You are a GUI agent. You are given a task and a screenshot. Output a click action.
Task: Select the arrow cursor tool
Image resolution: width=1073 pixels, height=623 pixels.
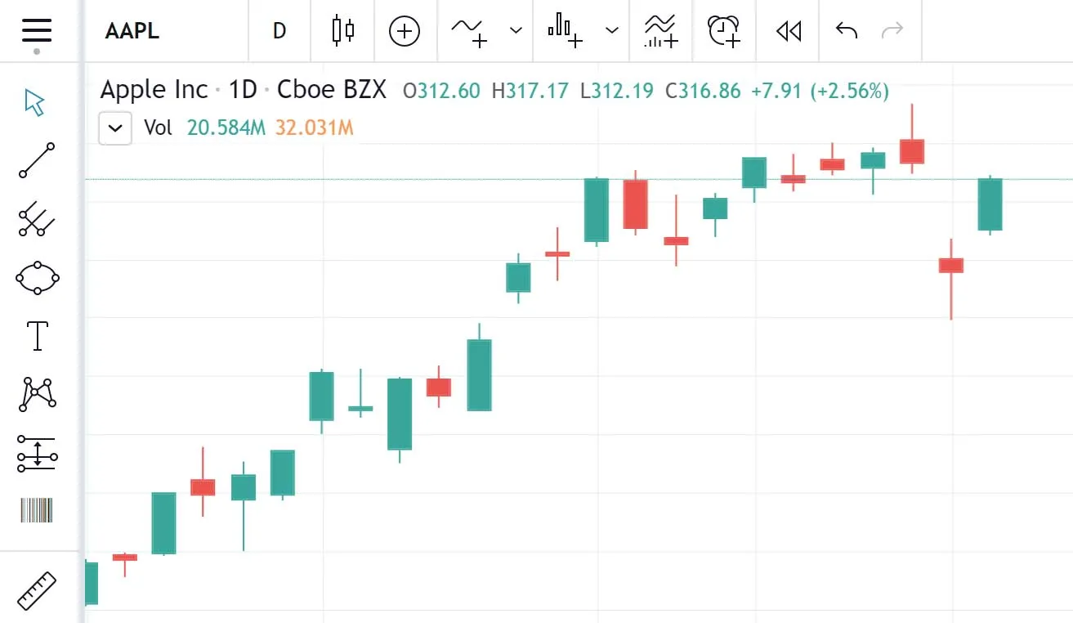point(35,103)
